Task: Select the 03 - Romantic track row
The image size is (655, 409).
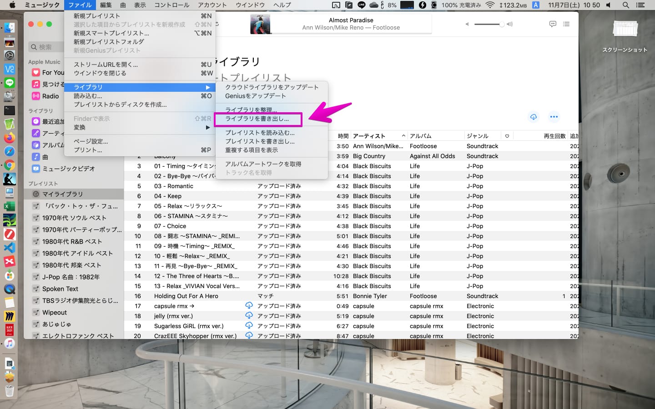Action: pyautogui.click(x=351, y=186)
